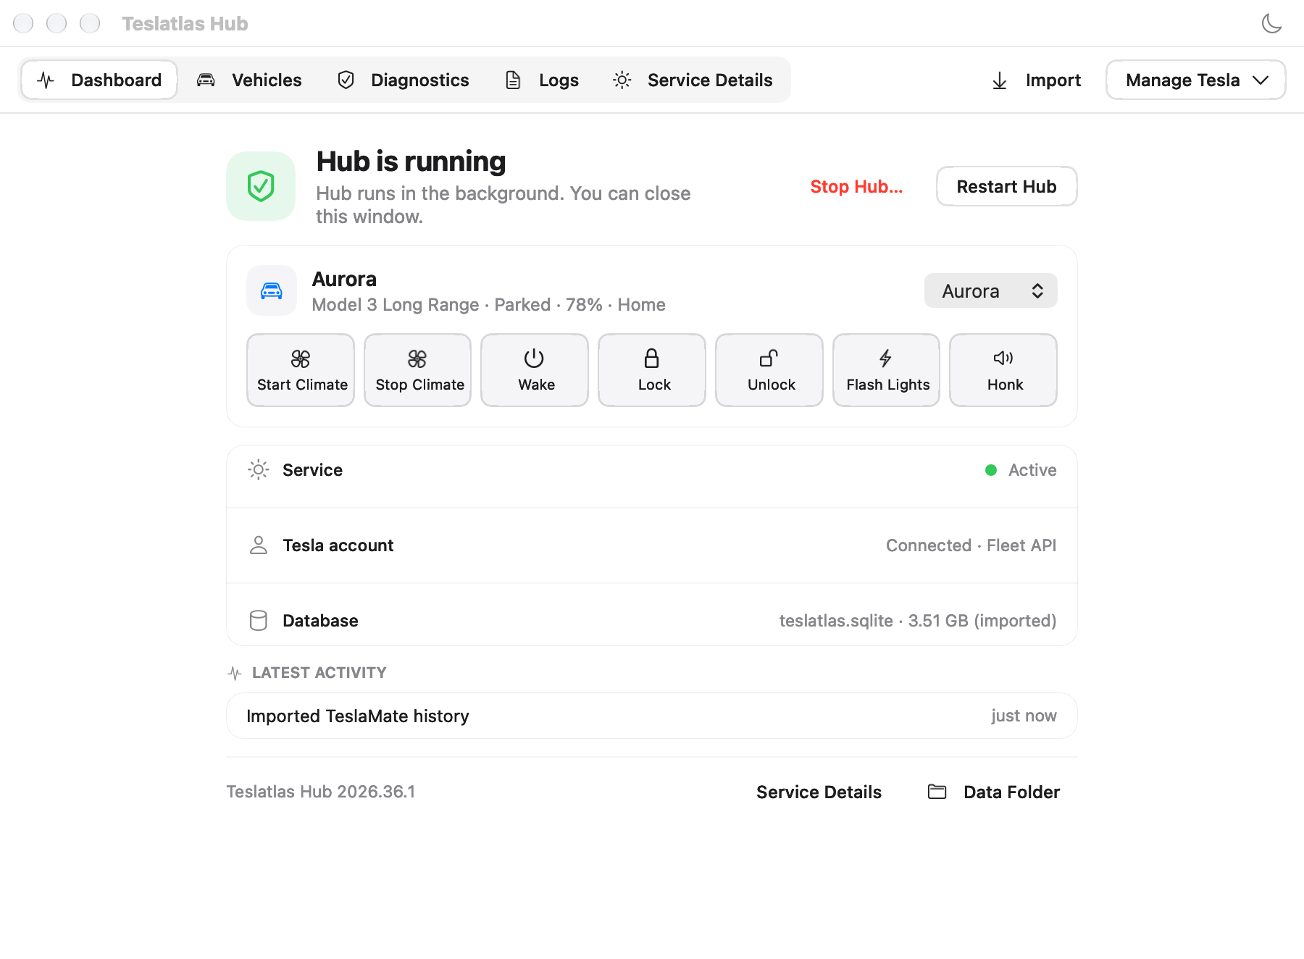Click the teslatlas.sqlite database info text
This screenshot has height=959, width=1304.
918,621
